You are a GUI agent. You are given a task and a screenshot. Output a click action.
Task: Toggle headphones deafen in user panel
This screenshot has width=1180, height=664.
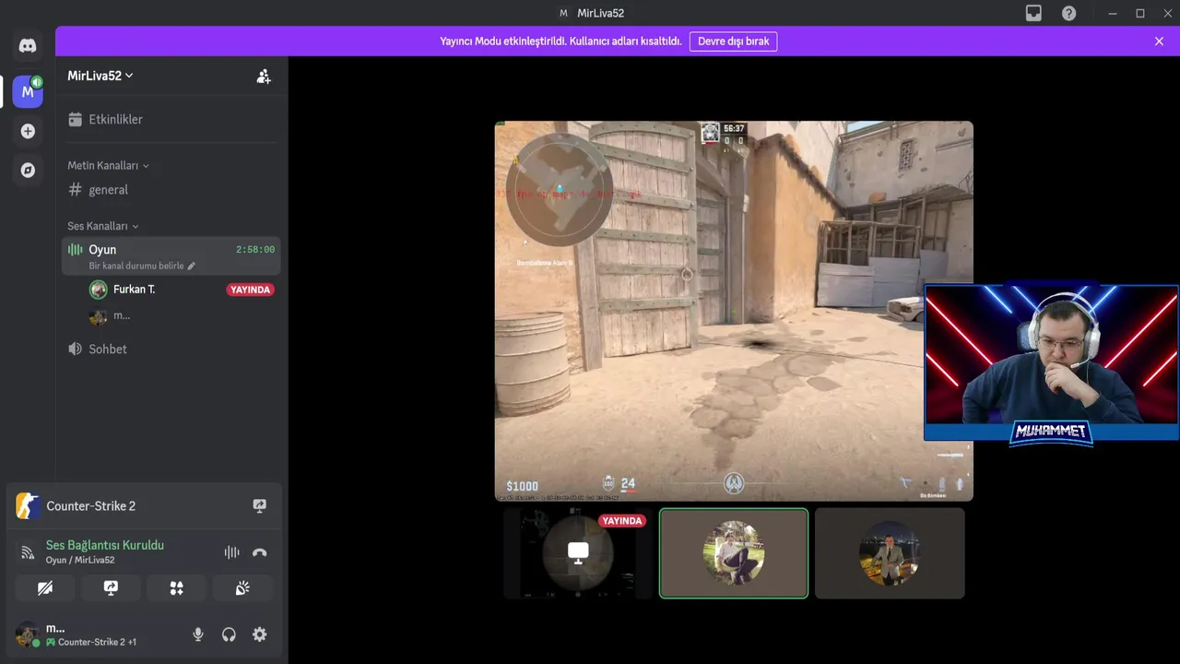(x=229, y=634)
